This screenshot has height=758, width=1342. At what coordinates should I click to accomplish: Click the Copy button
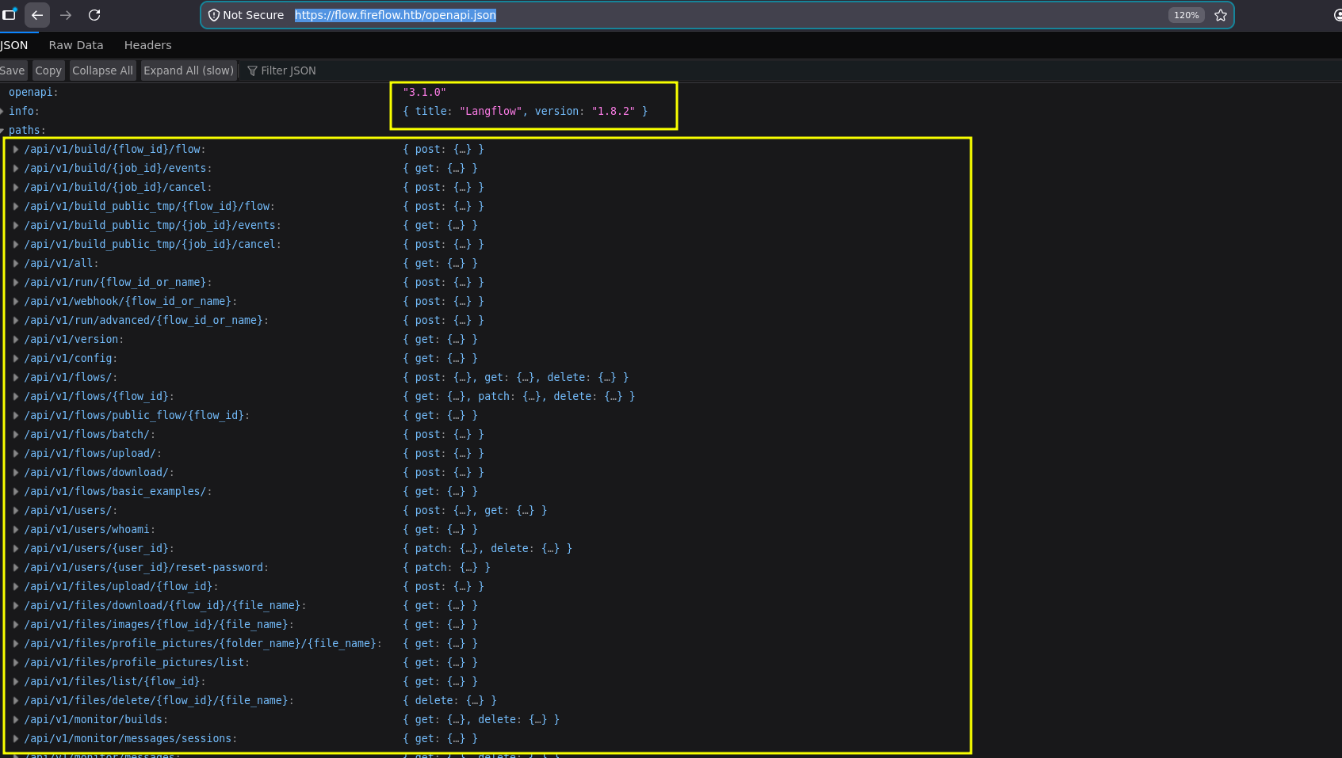click(x=48, y=70)
